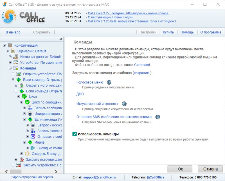The width and height of the screenshot is (225, 181).
Task: Click the spinner icon beside Ожидать 5 секунд
Action: point(27,154)
